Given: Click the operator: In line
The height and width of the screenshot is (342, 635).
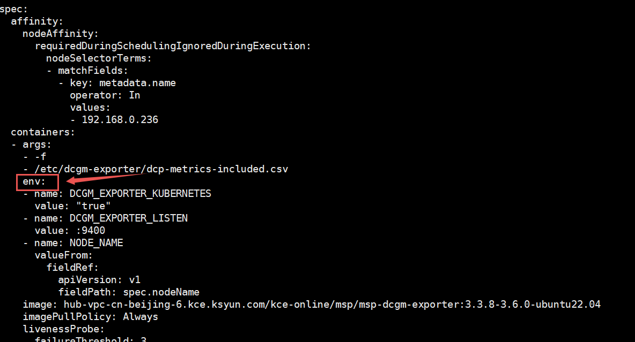Looking at the screenshot, I should pos(105,95).
